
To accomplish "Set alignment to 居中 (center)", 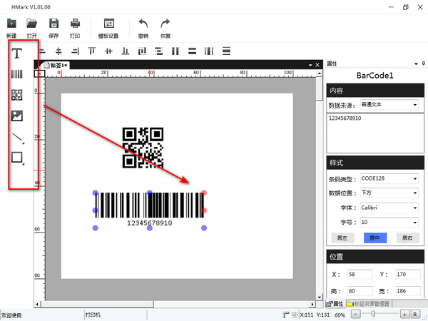I will pos(374,238).
